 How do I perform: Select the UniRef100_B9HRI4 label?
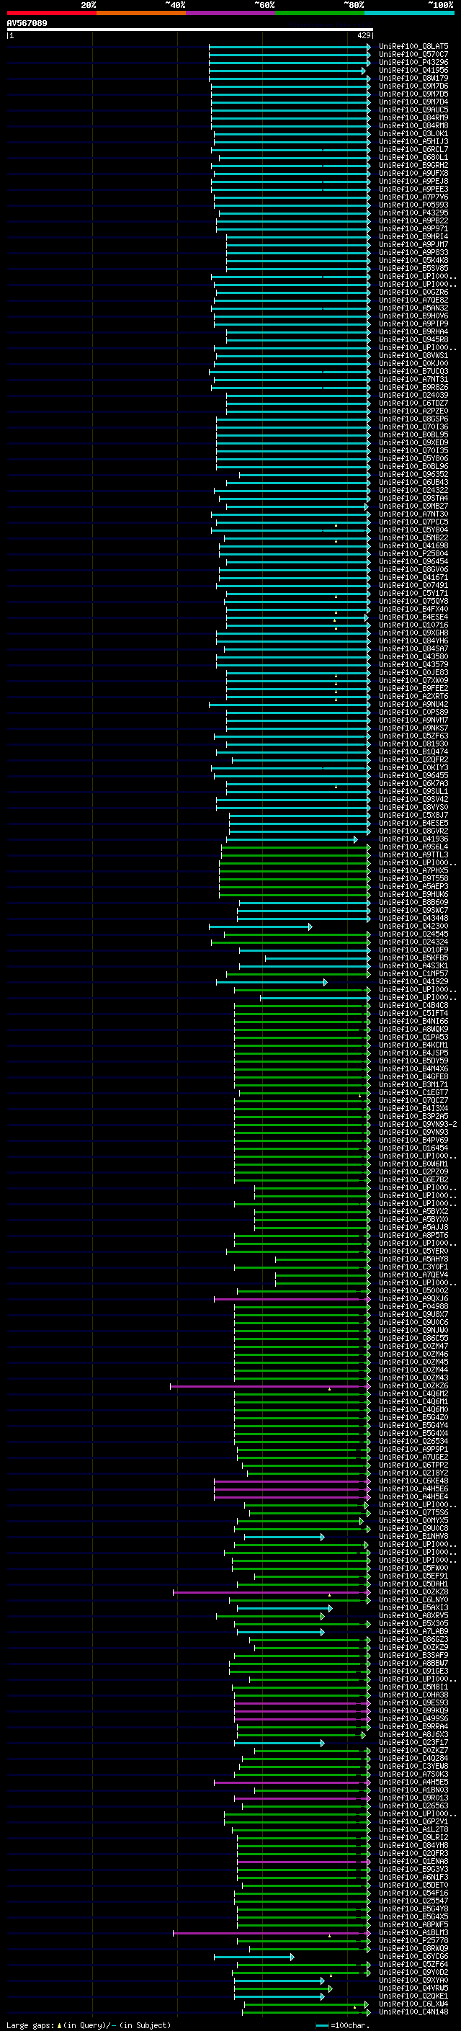point(413,236)
